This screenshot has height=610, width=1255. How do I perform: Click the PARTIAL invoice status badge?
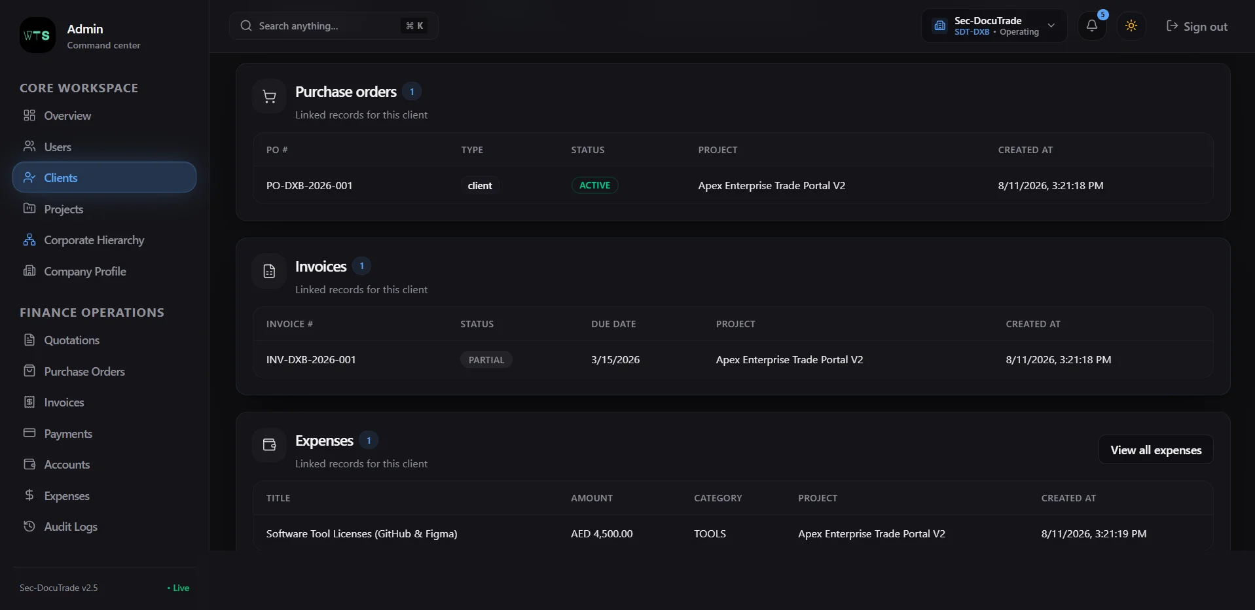[486, 359]
